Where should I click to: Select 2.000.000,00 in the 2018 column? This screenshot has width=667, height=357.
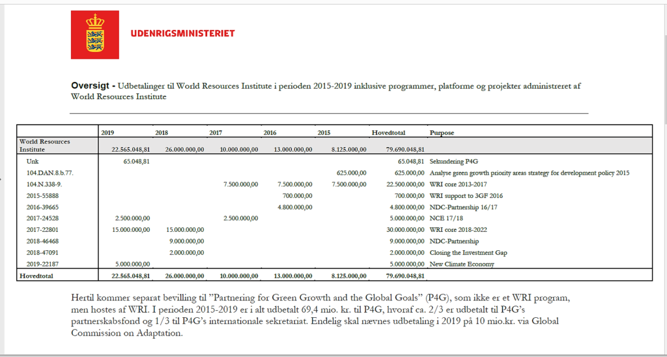coord(186,253)
